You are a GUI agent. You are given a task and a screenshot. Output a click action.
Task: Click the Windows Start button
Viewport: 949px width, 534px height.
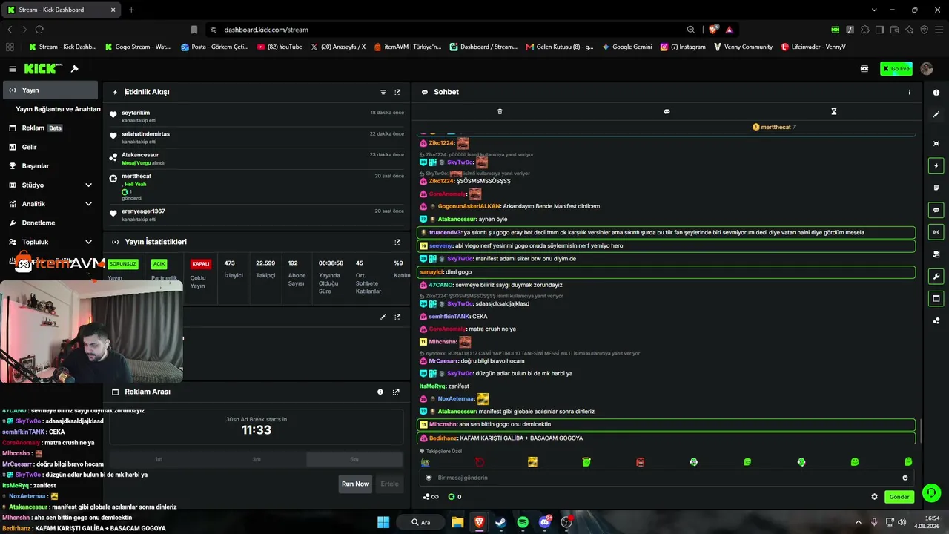coord(383,522)
